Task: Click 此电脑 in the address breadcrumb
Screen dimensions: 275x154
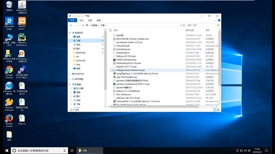Action: pyautogui.click(x=94, y=25)
